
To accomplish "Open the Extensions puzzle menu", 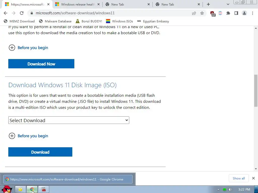I will coord(228,13).
